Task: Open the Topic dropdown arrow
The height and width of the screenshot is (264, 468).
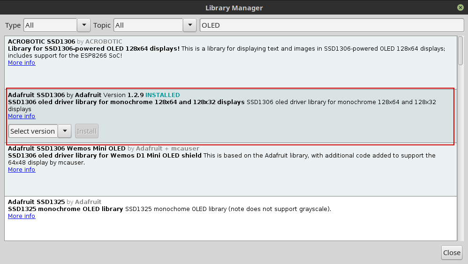Action: [190, 25]
